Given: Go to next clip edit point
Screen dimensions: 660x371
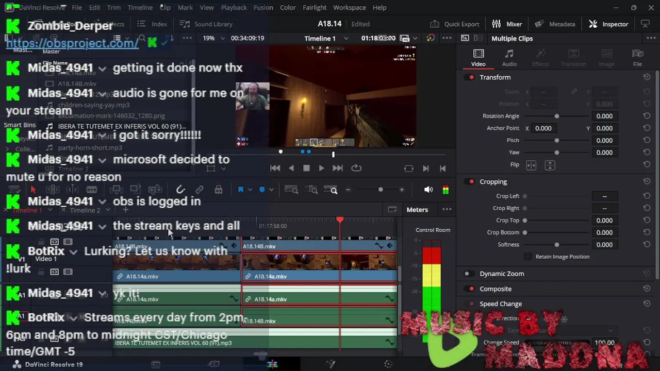Looking at the screenshot, I should tap(426, 168).
